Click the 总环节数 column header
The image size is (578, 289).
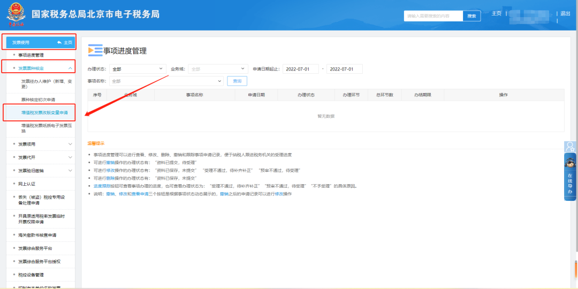tap(384, 95)
